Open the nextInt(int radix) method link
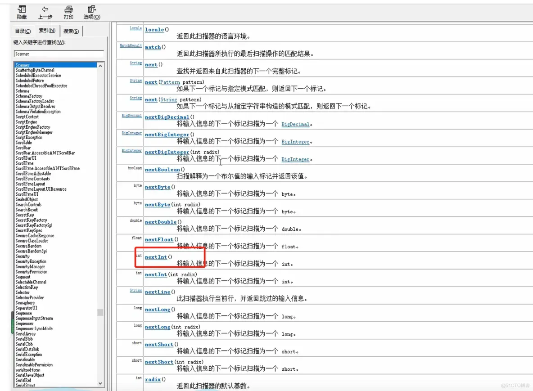533x391 pixels. click(156, 274)
